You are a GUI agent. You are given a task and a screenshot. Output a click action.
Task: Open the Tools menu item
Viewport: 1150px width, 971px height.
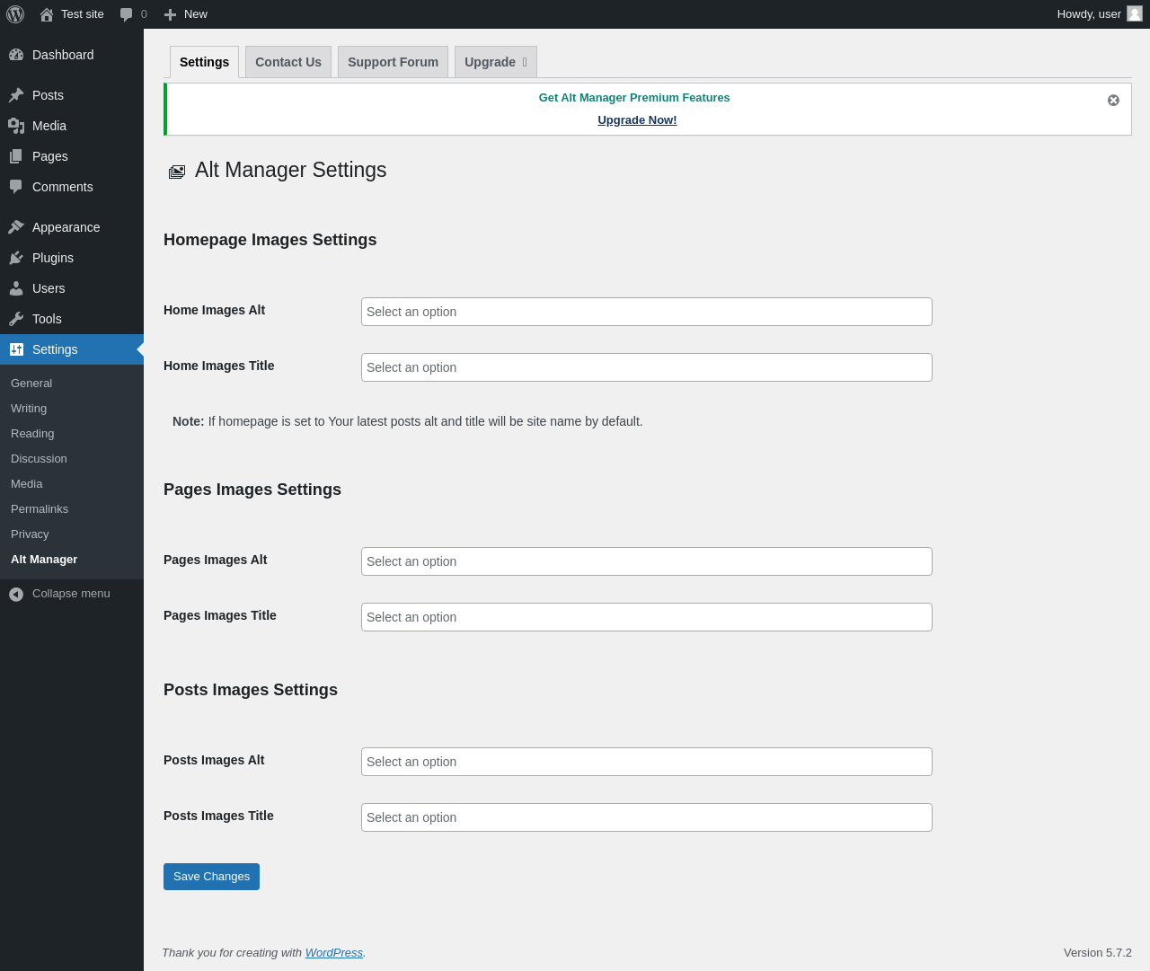pos(72,319)
